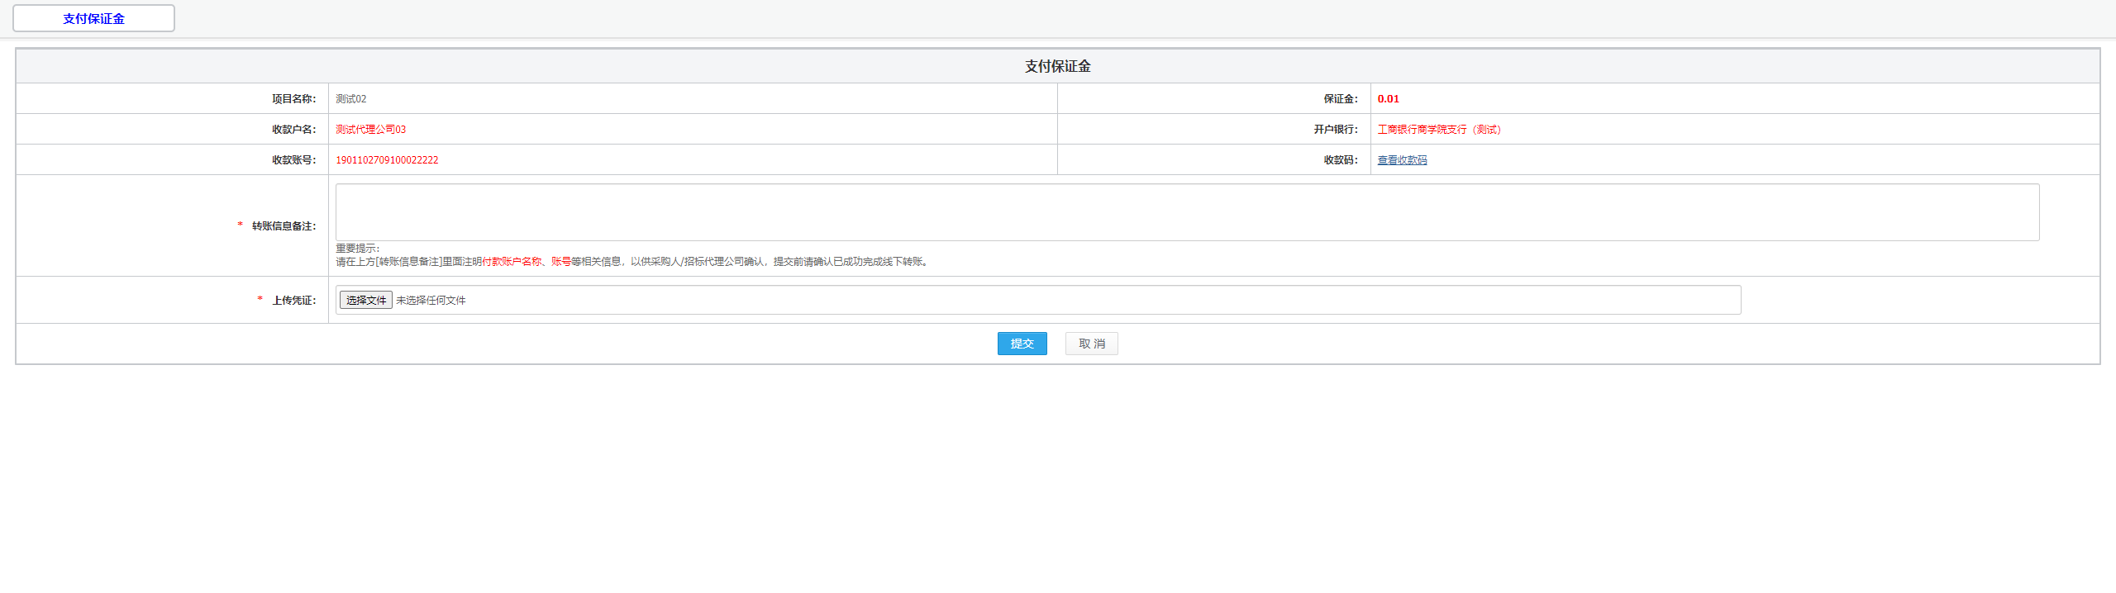The width and height of the screenshot is (2116, 593).
Task: Click the 支付保证金 form header title
Action: click(x=1057, y=66)
